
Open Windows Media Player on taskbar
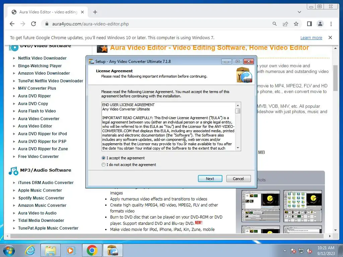coord(70,250)
